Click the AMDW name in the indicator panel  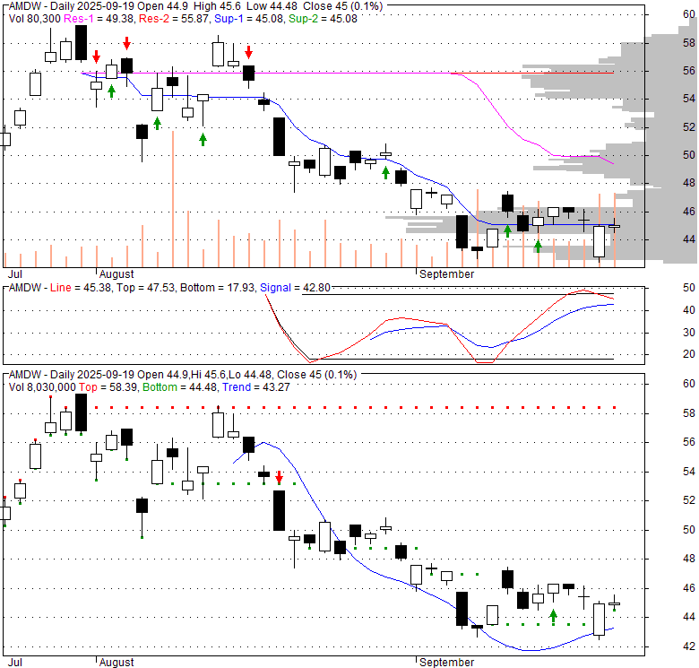tap(25, 288)
